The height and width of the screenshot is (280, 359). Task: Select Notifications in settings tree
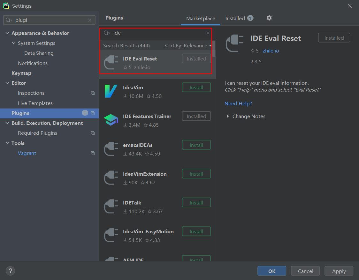33,63
